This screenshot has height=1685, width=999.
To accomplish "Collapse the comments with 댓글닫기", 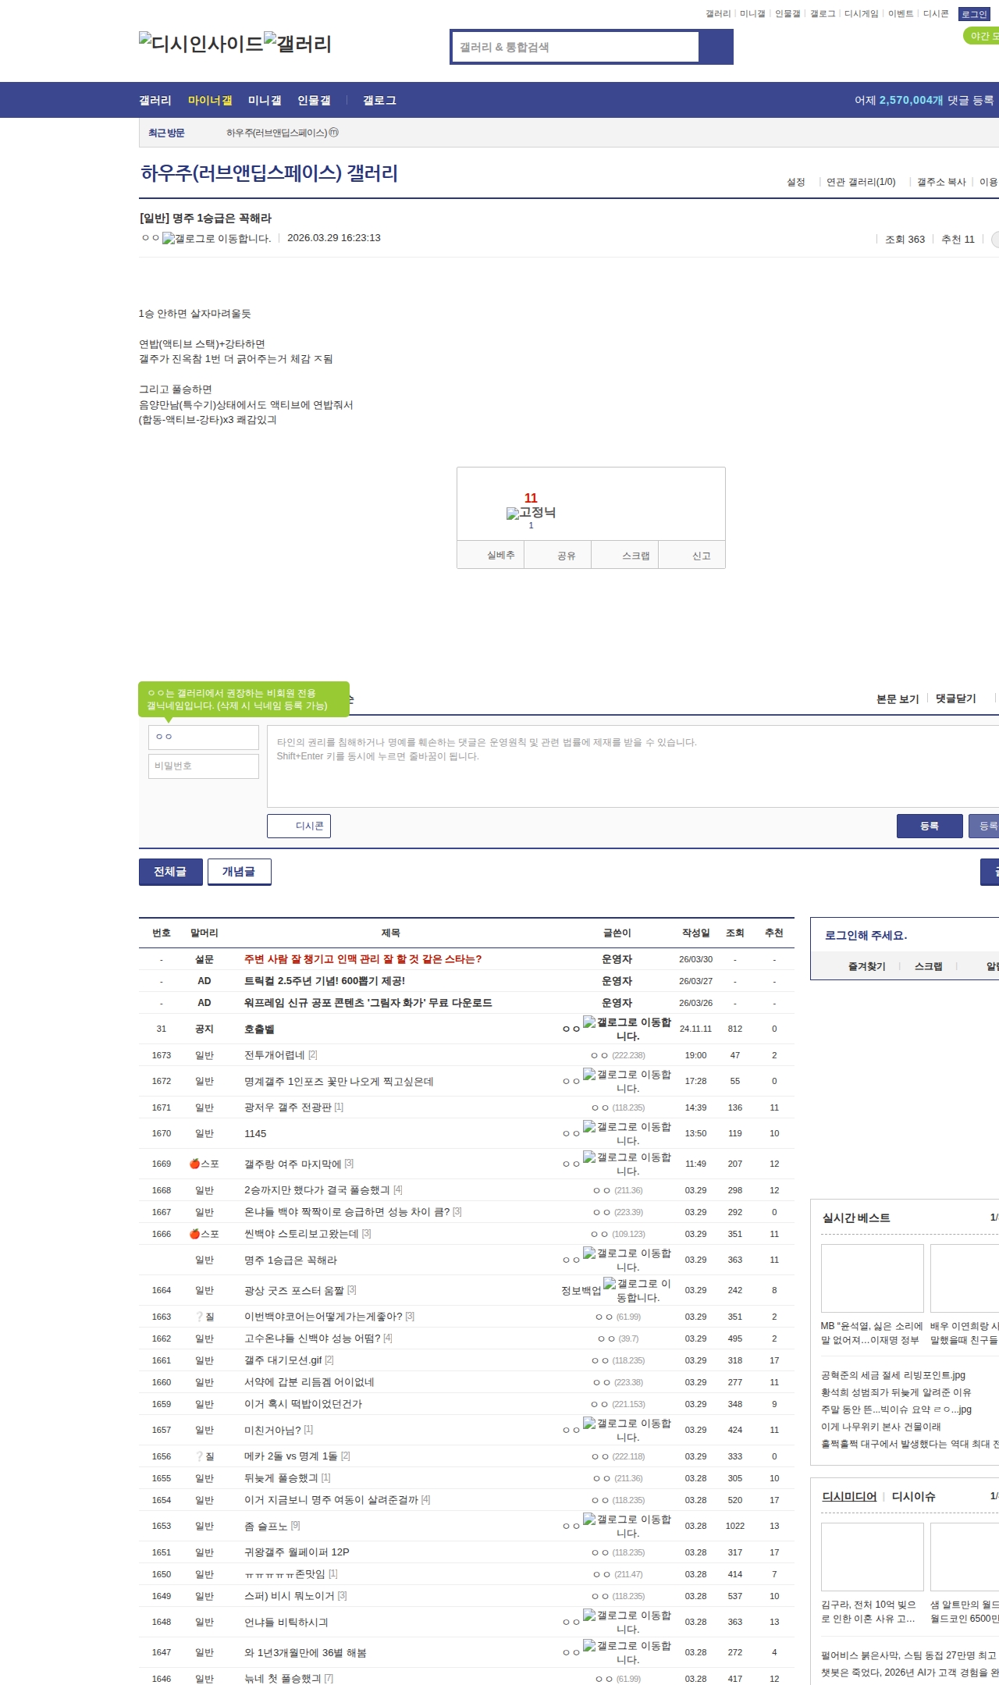I will 956,699.
